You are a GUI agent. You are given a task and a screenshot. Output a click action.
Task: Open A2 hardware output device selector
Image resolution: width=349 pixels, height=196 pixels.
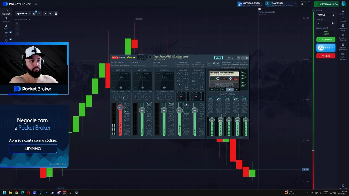tap(214, 63)
